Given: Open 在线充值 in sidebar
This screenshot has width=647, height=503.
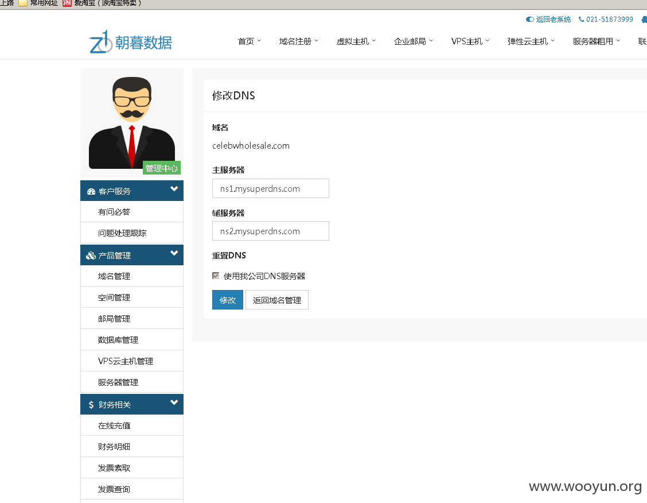Looking at the screenshot, I should click(x=132, y=425).
